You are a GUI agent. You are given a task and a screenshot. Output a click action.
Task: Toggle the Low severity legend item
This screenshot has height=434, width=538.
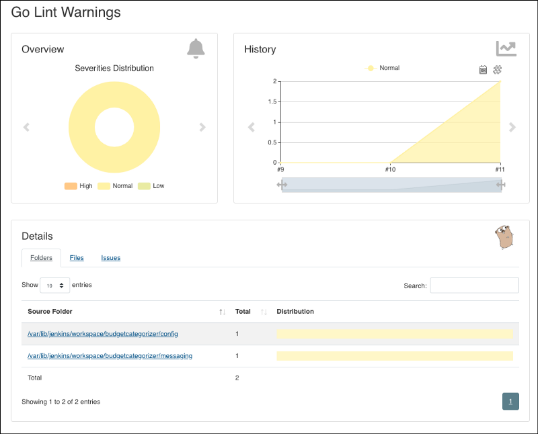pos(151,186)
